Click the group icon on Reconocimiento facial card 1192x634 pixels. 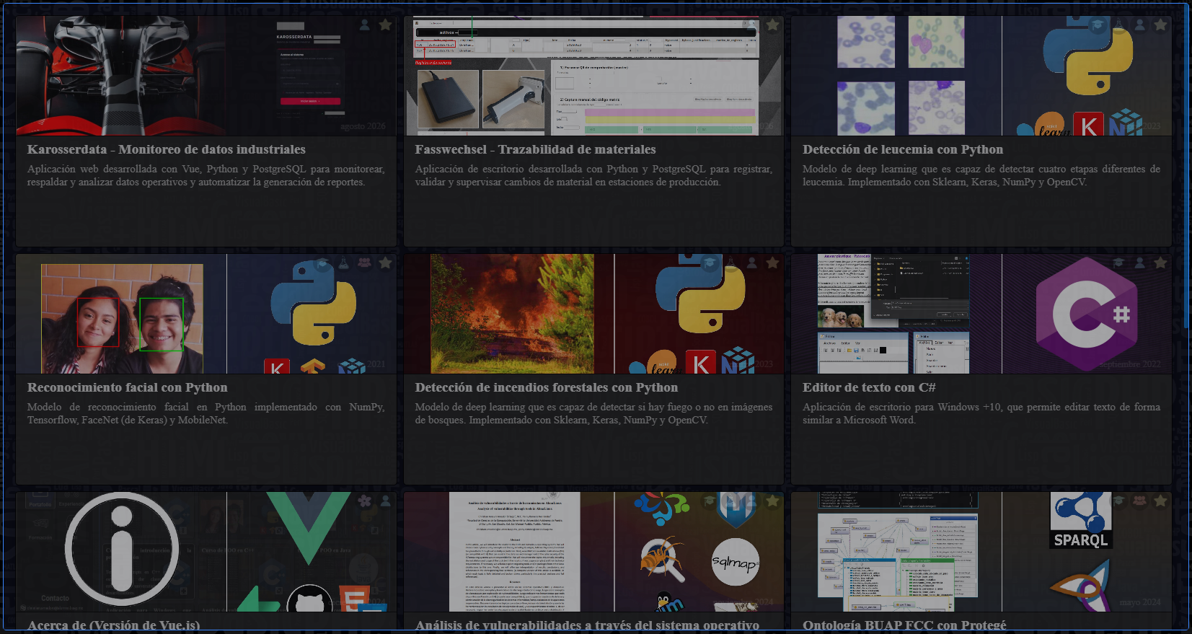[365, 263]
